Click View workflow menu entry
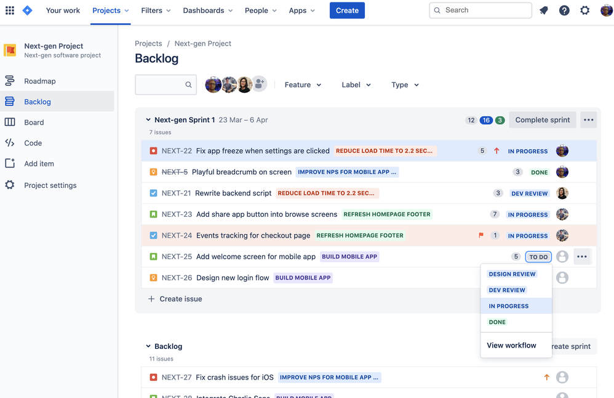Viewport: 614px width, 398px height. 516,345
